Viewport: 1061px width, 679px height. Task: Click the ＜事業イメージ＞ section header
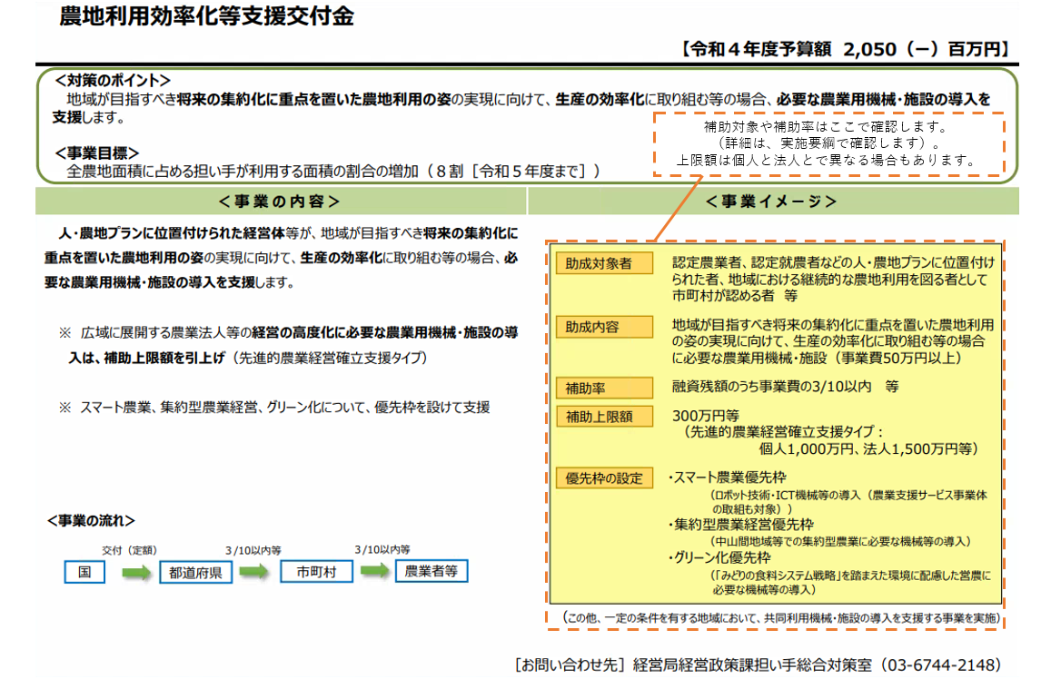click(x=771, y=202)
